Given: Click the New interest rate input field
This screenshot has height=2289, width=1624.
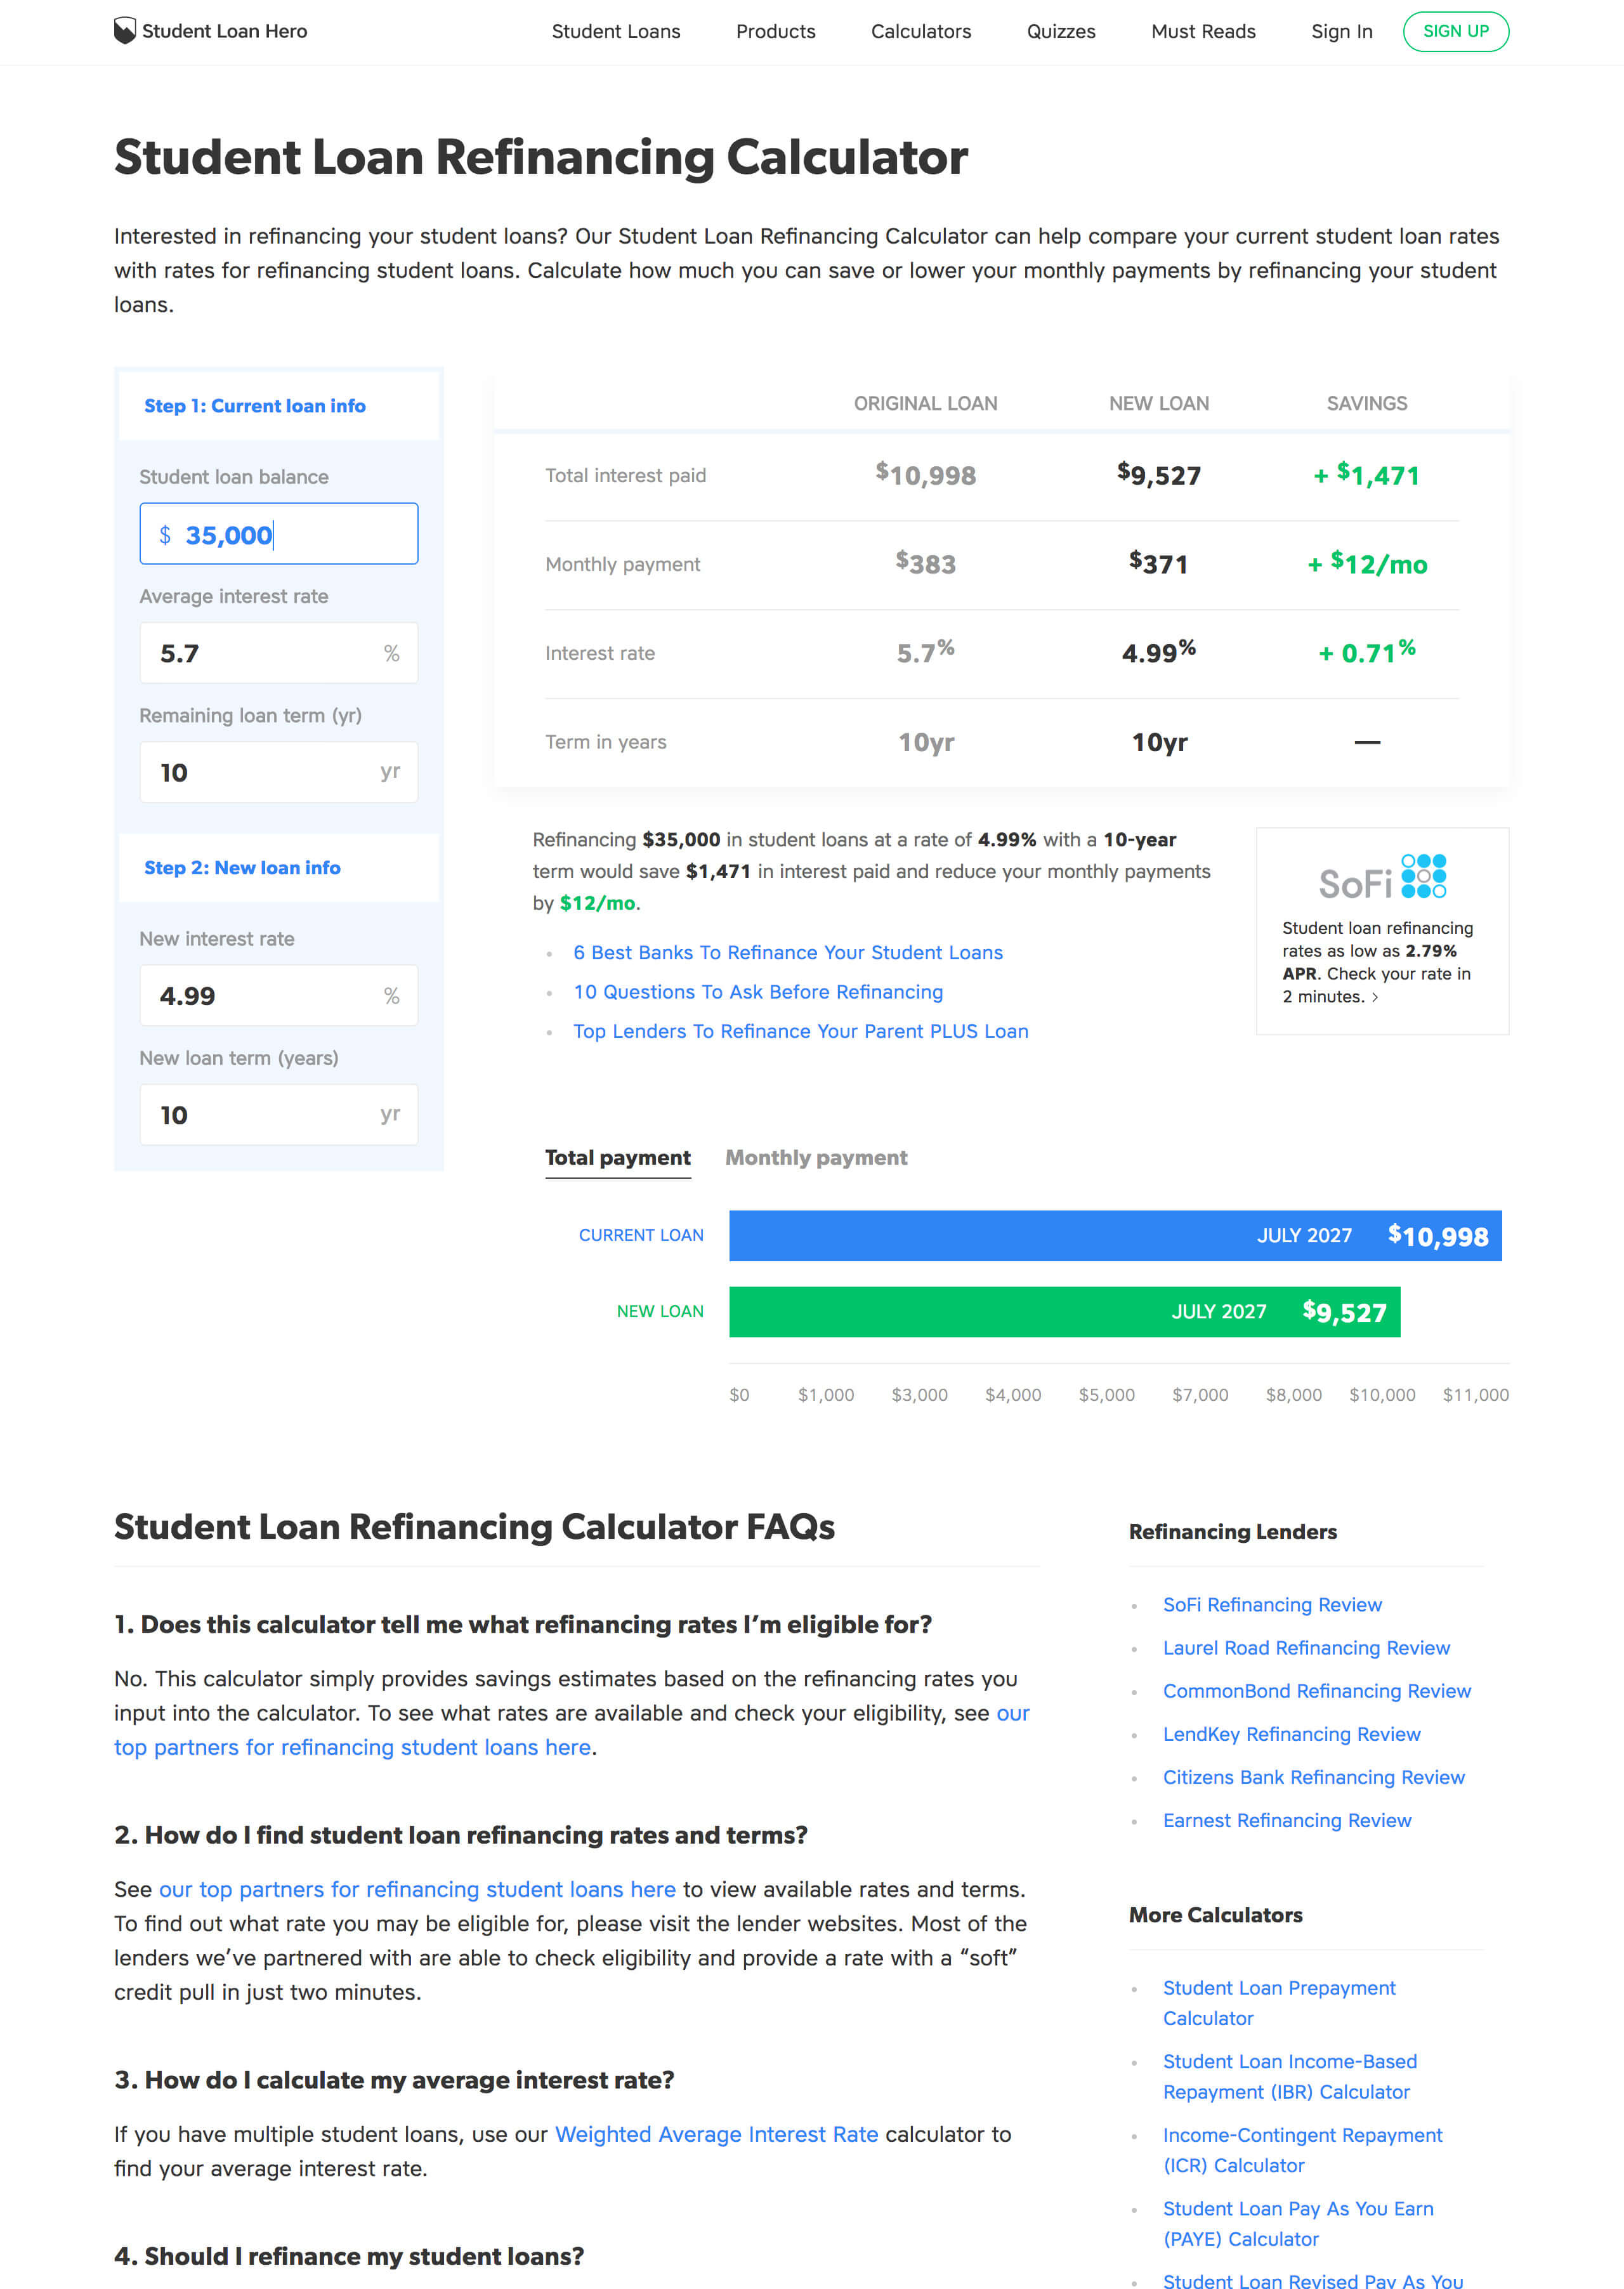Looking at the screenshot, I should click(278, 995).
